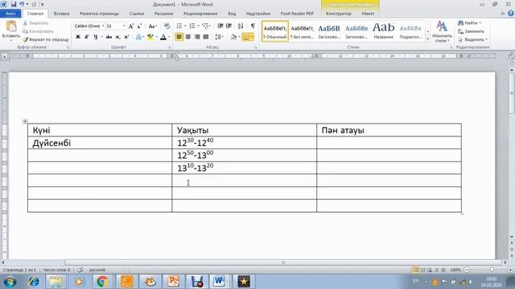The width and height of the screenshot is (515, 289).
Task: Open the Change Case (Aa) dropdown
Action: coord(153,26)
